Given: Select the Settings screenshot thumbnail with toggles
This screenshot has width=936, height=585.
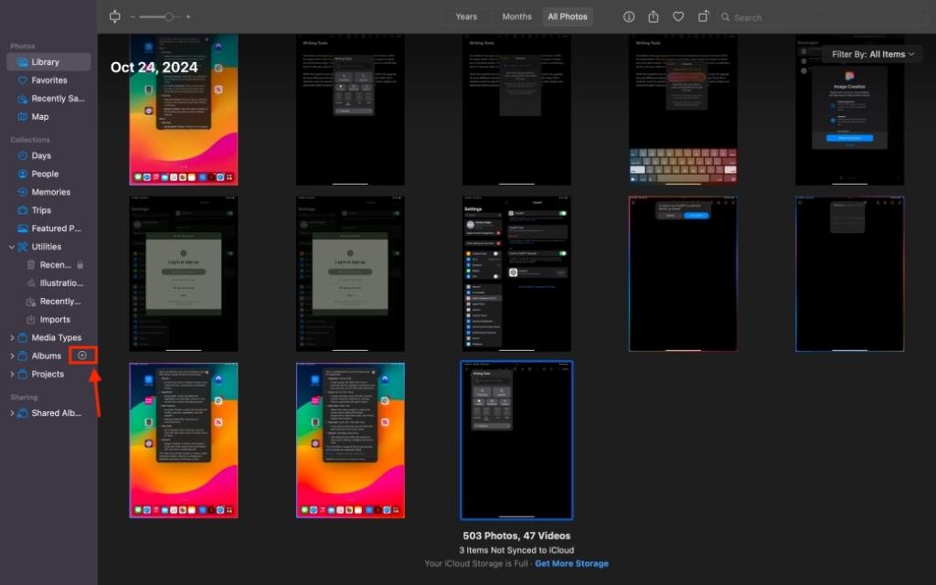Looking at the screenshot, I should coord(516,273).
